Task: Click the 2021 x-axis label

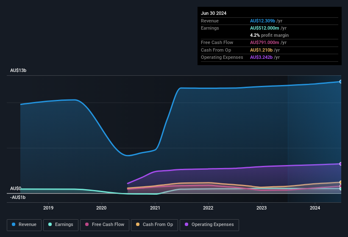Action: coord(155,208)
